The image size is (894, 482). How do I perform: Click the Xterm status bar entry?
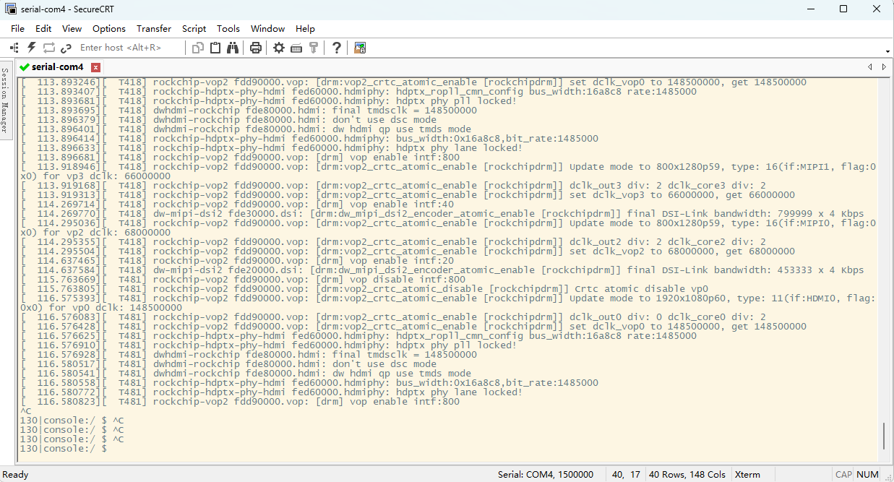point(747,475)
